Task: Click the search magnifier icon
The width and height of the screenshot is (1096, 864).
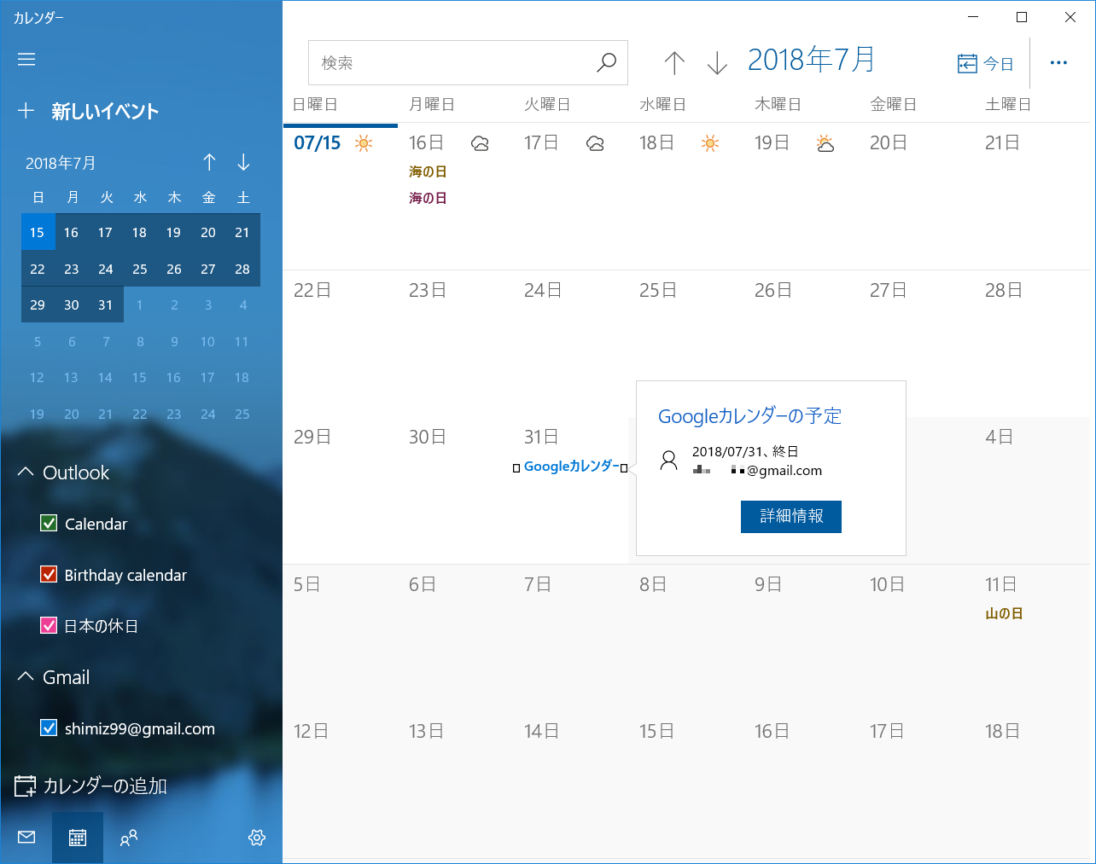Action: tap(606, 62)
